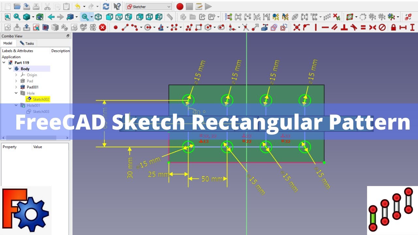
Task: Go back with the teal left arrow
Action: 51,17
